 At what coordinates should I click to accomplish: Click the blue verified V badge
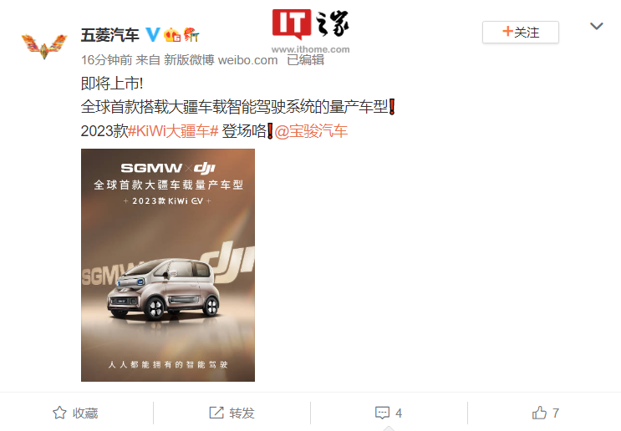pyautogui.click(x=153, y=35)
